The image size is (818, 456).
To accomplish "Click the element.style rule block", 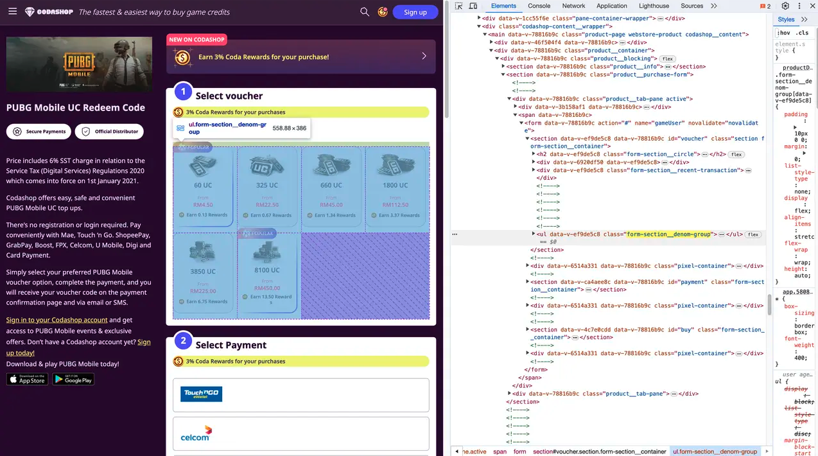I will pyautogui.click(x=794, y=50).
